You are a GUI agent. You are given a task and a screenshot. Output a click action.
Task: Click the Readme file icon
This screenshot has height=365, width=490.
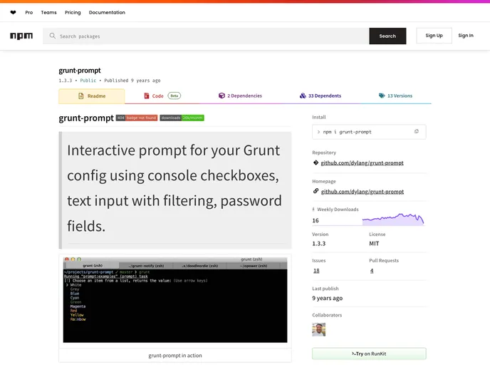(x=81, y=96)
